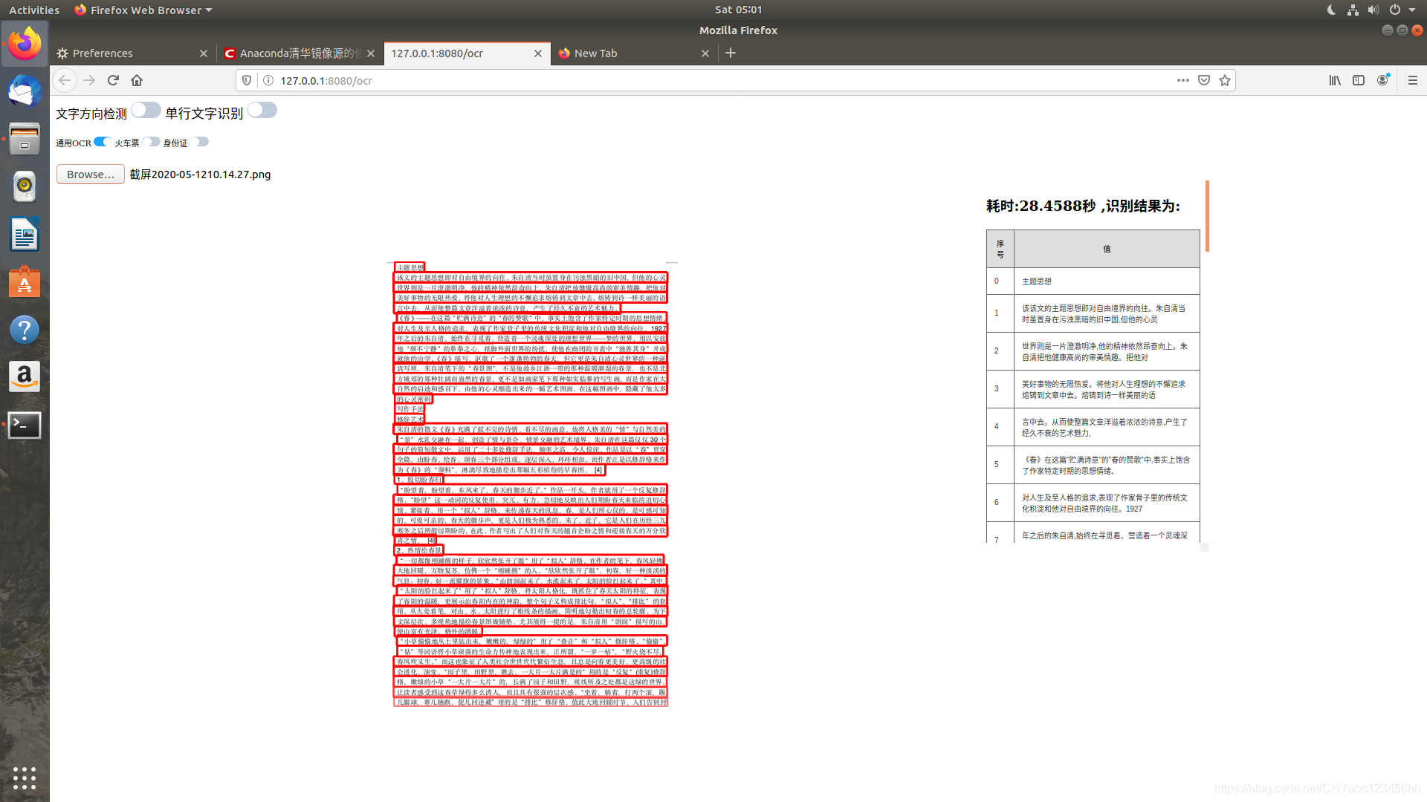The height and width of the screenshot is (802, 1427).
Task: Open Firefox hamburger menu
Action: pyautogui.click(x=1413, y=80)
